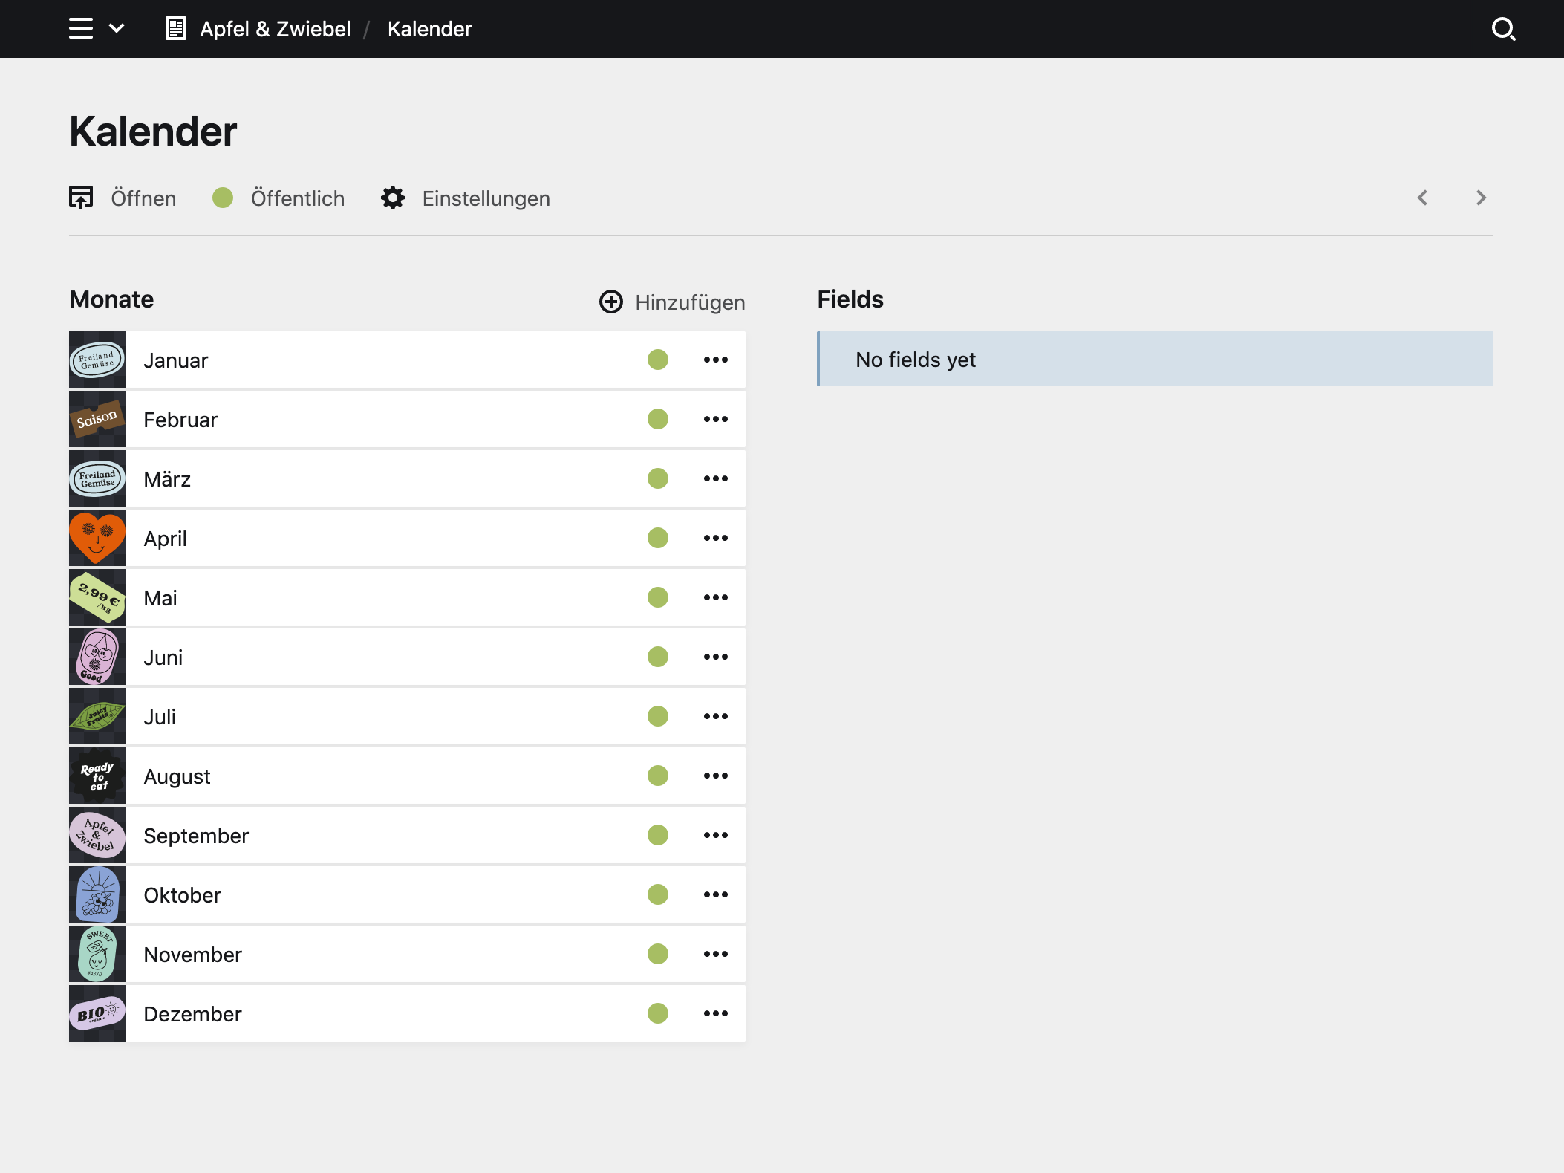
Task: Open the Apfel & Zwiebel breadcrumb
Action: [276, 29]
